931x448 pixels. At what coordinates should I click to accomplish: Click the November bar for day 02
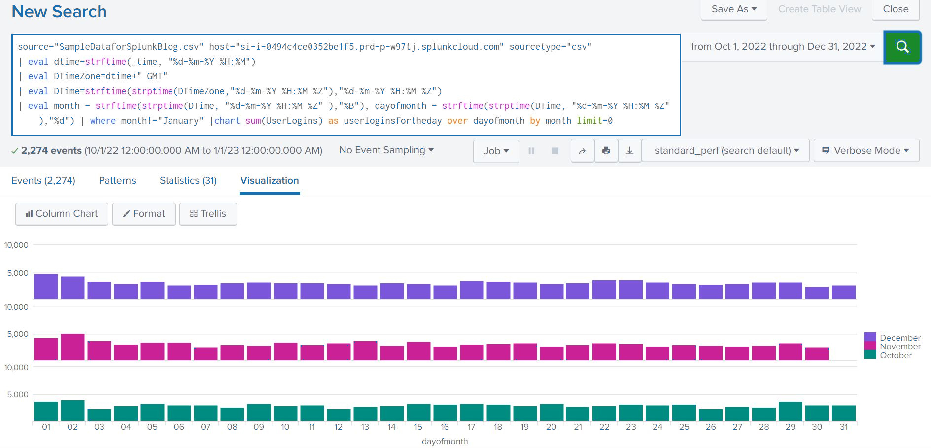click(72, 347)
